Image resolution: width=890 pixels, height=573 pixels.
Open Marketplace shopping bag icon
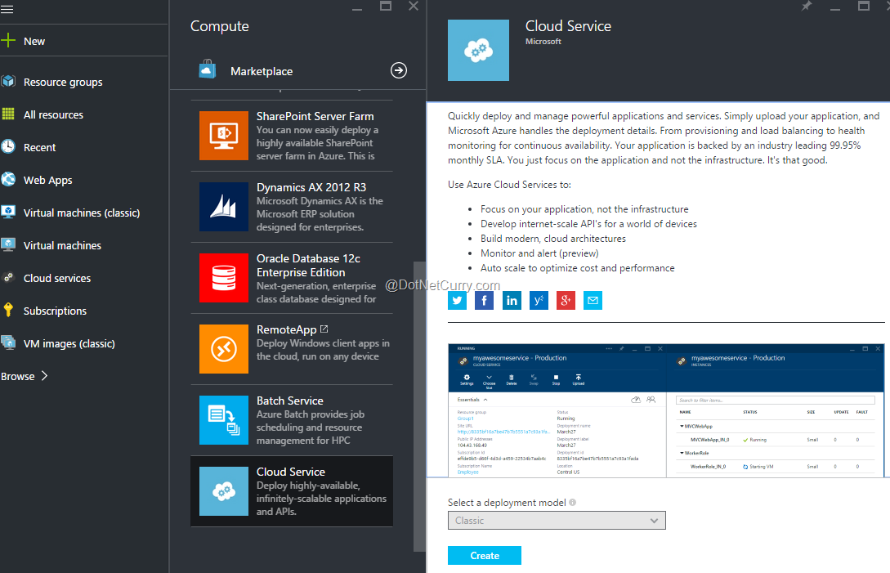coord(207,69)
